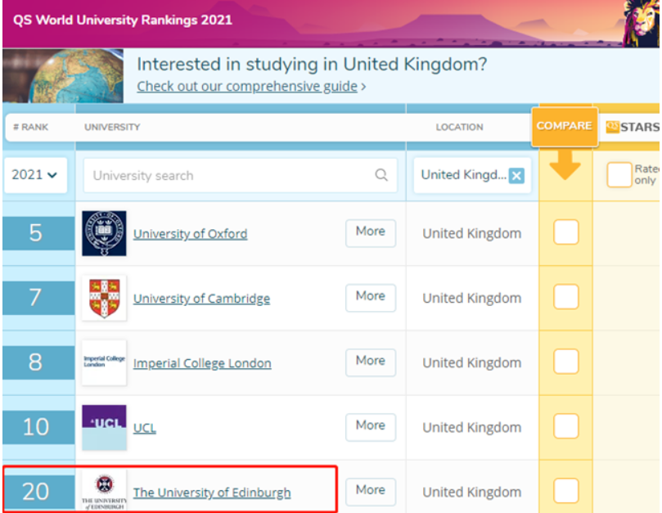Screen dimensions: 662x513
Task: Click the University search input field
Action: pos(229,175)
